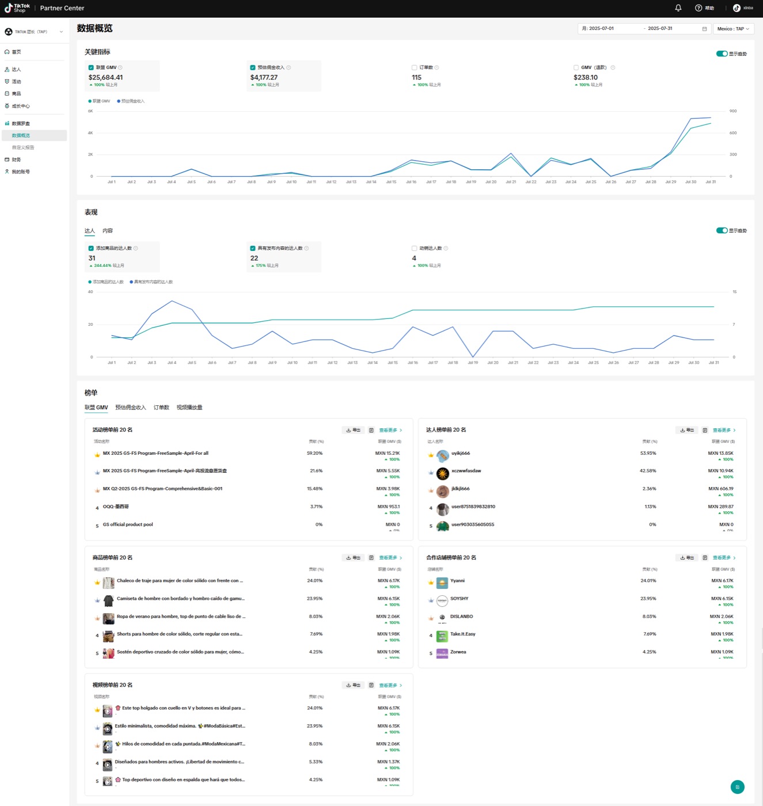Open the notifications bell
This screenshot has height=806, width=763.
678,8
